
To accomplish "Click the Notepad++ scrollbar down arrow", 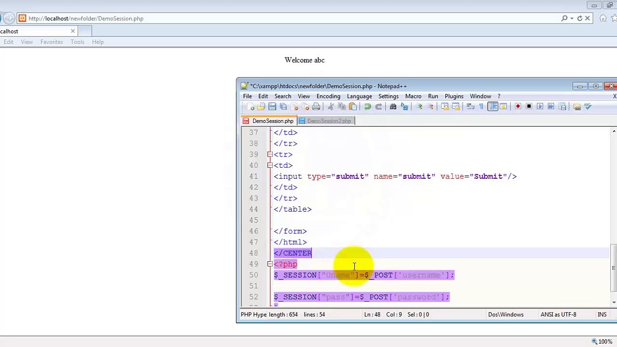I will (614, 302).
